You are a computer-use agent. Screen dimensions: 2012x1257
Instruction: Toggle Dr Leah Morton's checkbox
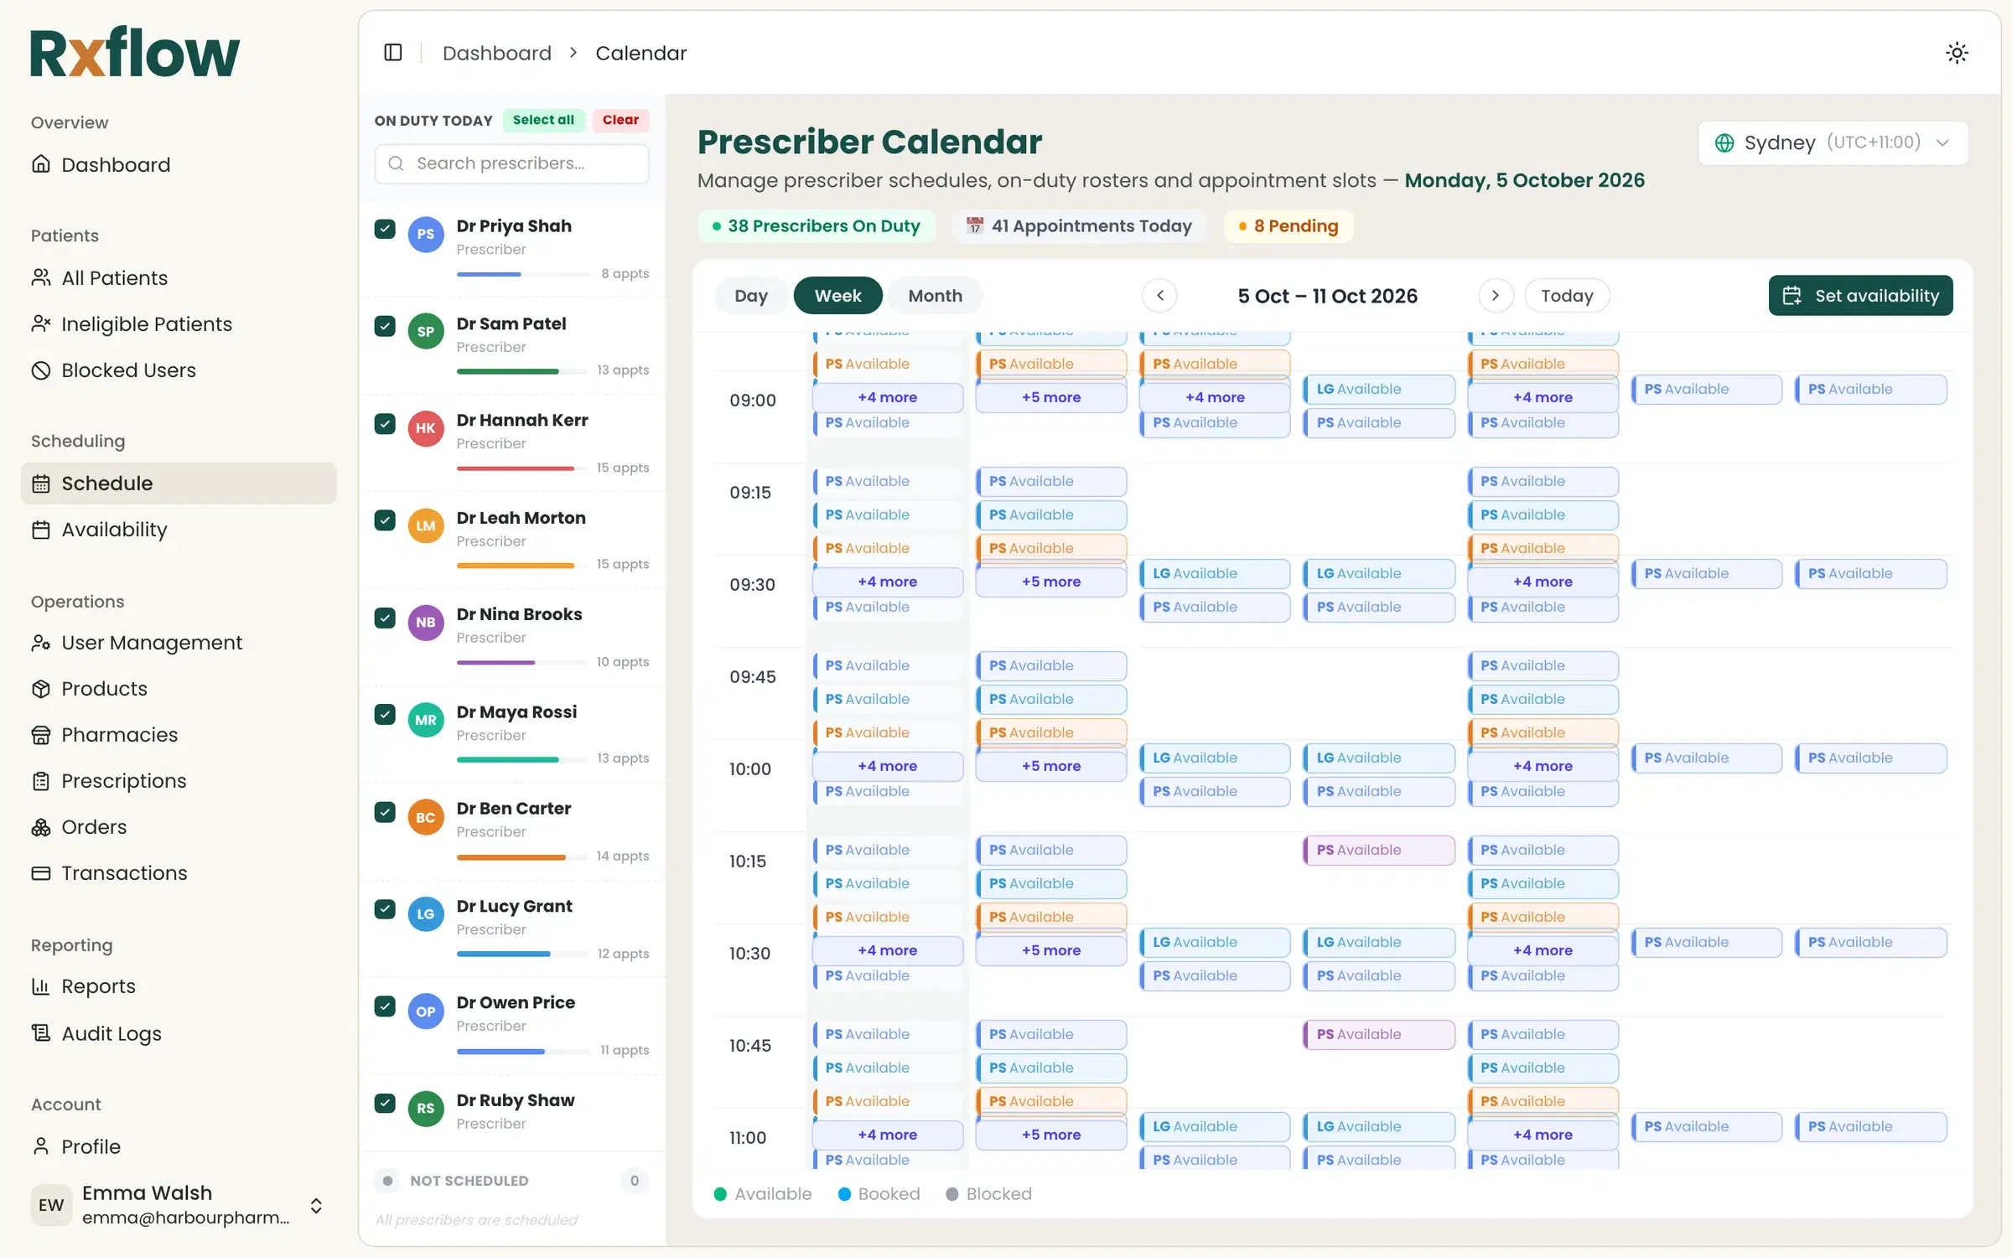(x=385, y=520)
